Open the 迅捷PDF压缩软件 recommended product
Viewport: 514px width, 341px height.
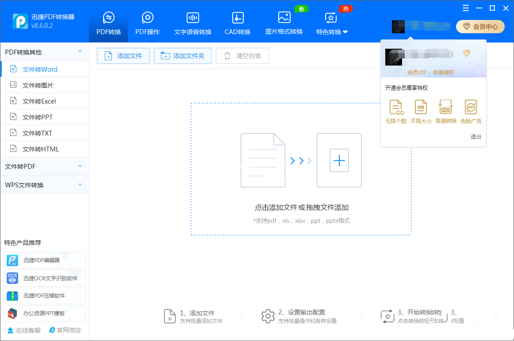coord(45,296)
